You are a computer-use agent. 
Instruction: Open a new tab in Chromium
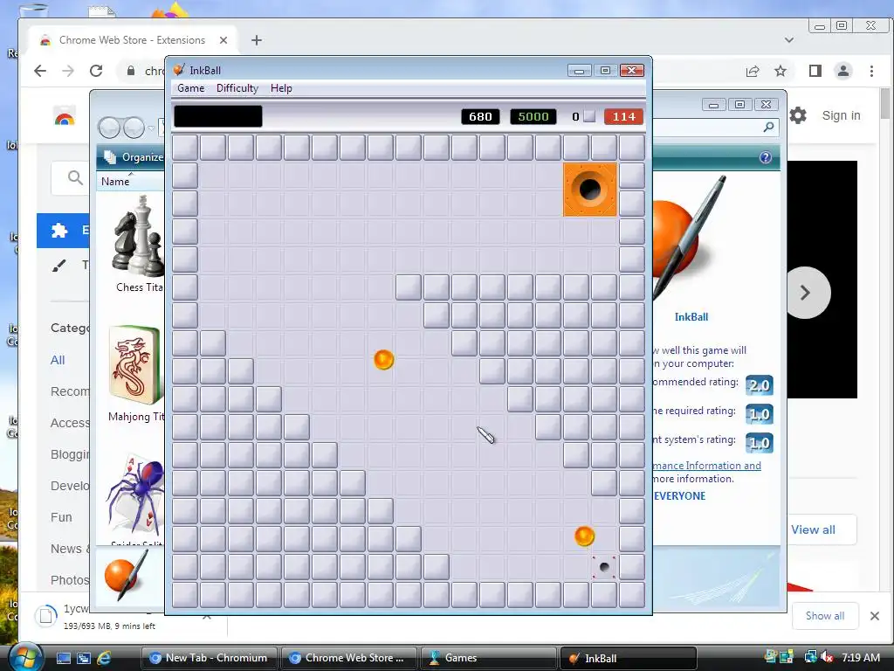[257, 40]
